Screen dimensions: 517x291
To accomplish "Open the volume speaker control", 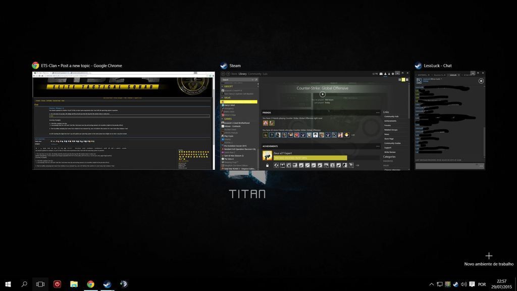I will (463, 284).
